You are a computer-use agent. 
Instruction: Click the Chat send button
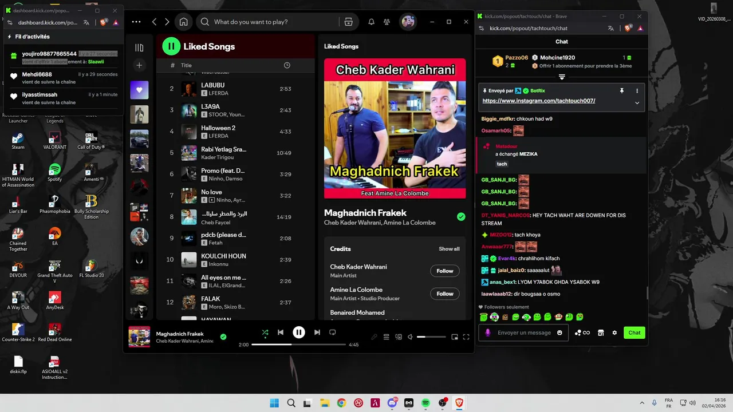tap(635, 332)
